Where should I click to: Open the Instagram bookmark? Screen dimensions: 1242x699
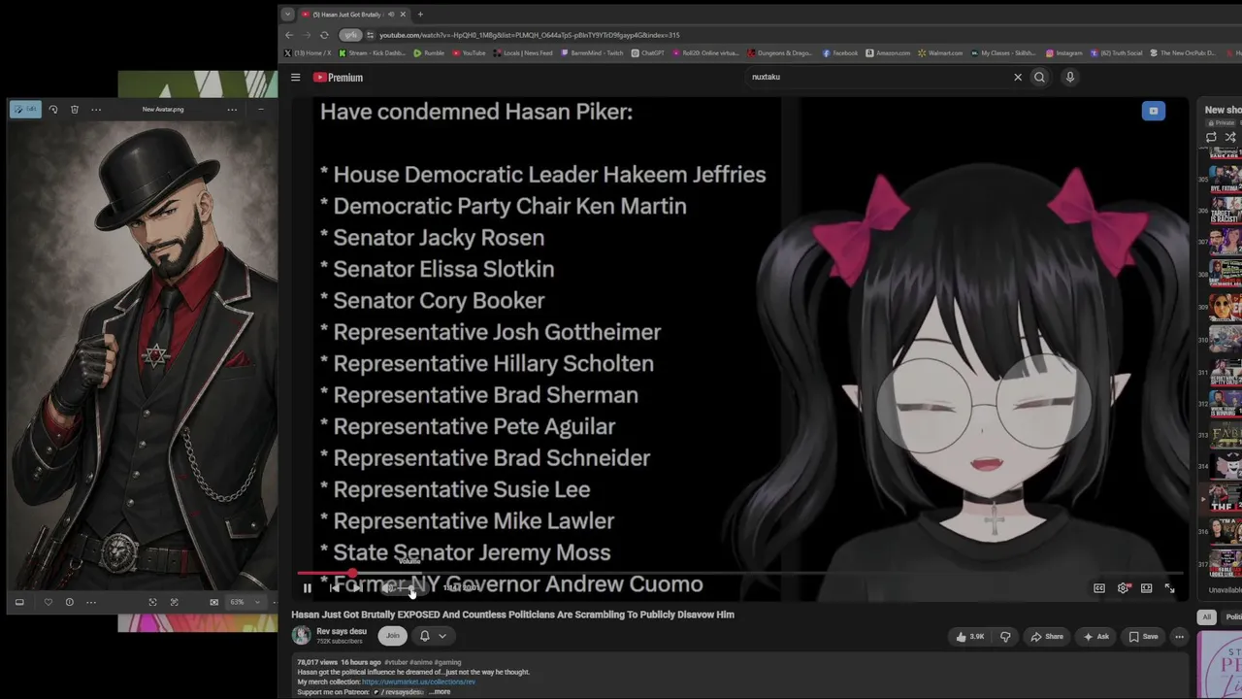tap(1064, 53)
